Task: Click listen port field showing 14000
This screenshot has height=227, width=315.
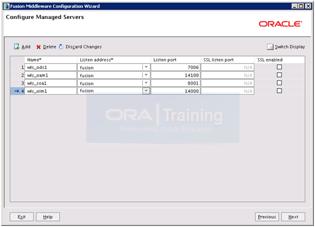Action: (175, 91)
